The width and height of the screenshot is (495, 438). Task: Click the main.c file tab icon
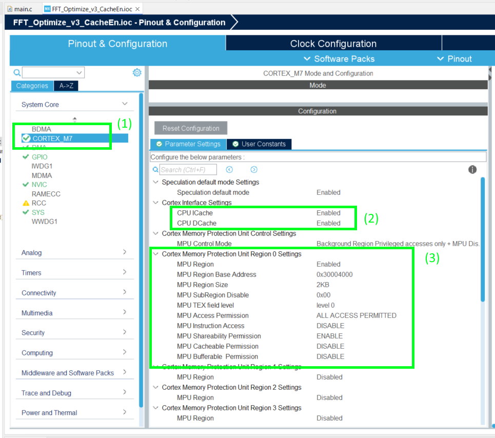pos(10,9)
